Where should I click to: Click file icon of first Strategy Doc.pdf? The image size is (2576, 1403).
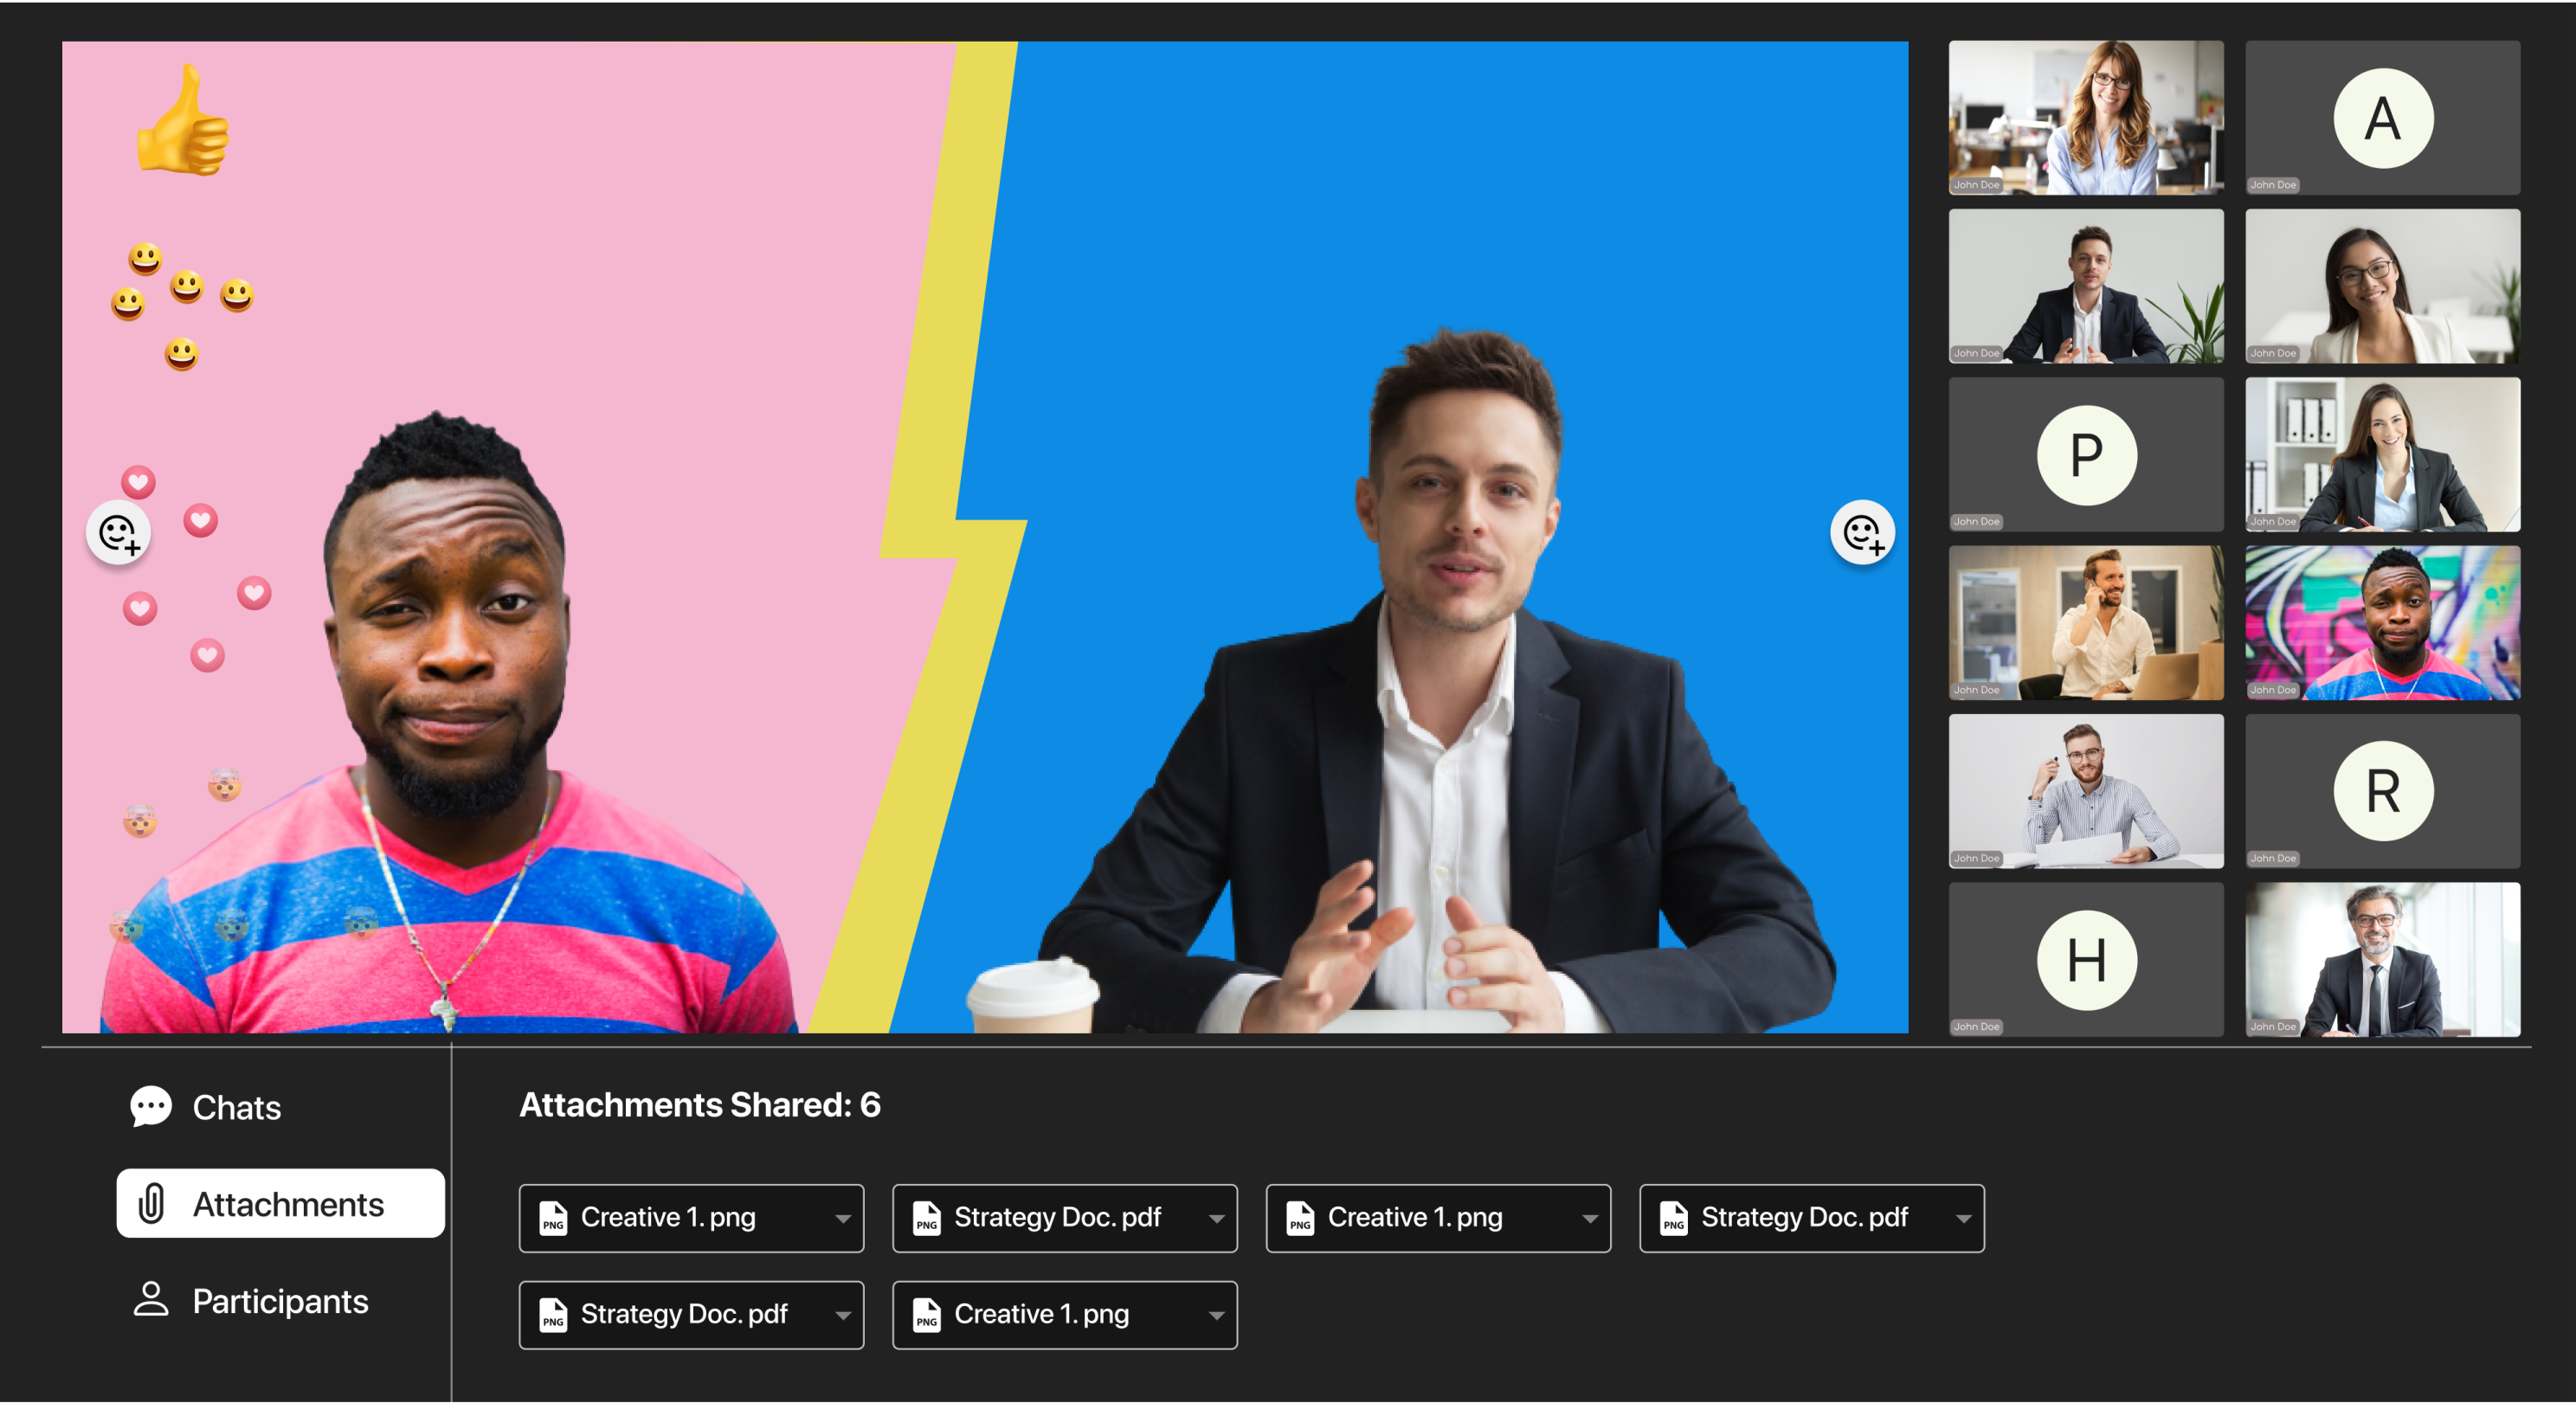point(927,1218)
